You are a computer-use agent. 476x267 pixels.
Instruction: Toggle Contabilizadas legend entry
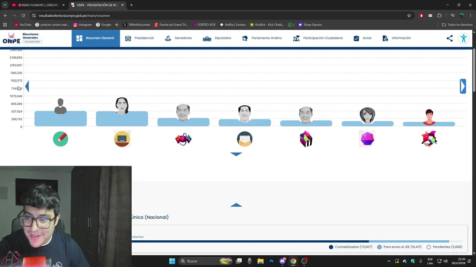pos(351,247)
